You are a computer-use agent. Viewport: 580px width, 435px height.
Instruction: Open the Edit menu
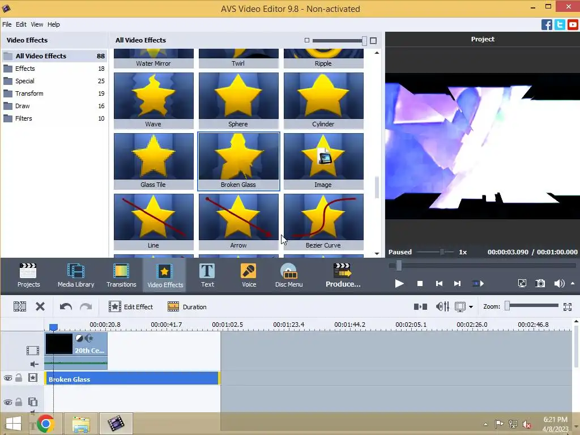click(x=21, y=24)
